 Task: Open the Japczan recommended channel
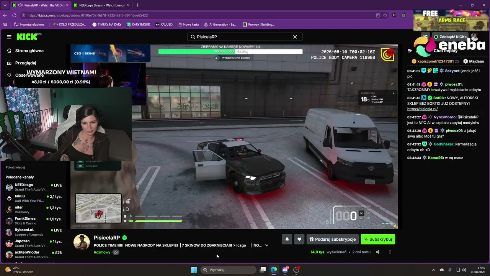point(34,243)
